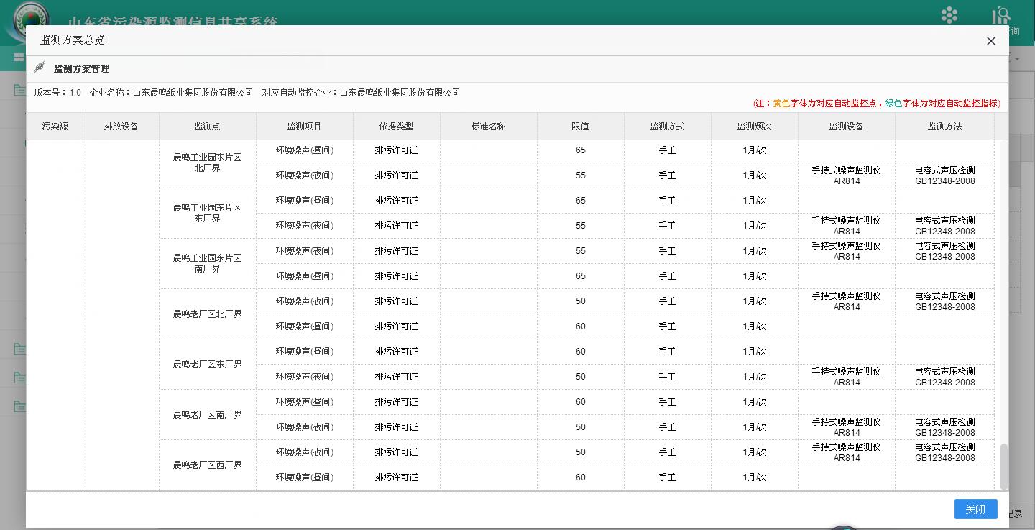Click the feather icon beside 监测方案管理
The image size is (1035, 530).
click(x=40, y=67)
